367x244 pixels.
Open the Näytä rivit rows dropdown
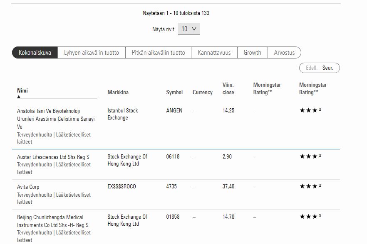pyautogui.click(x=188, y=29)
